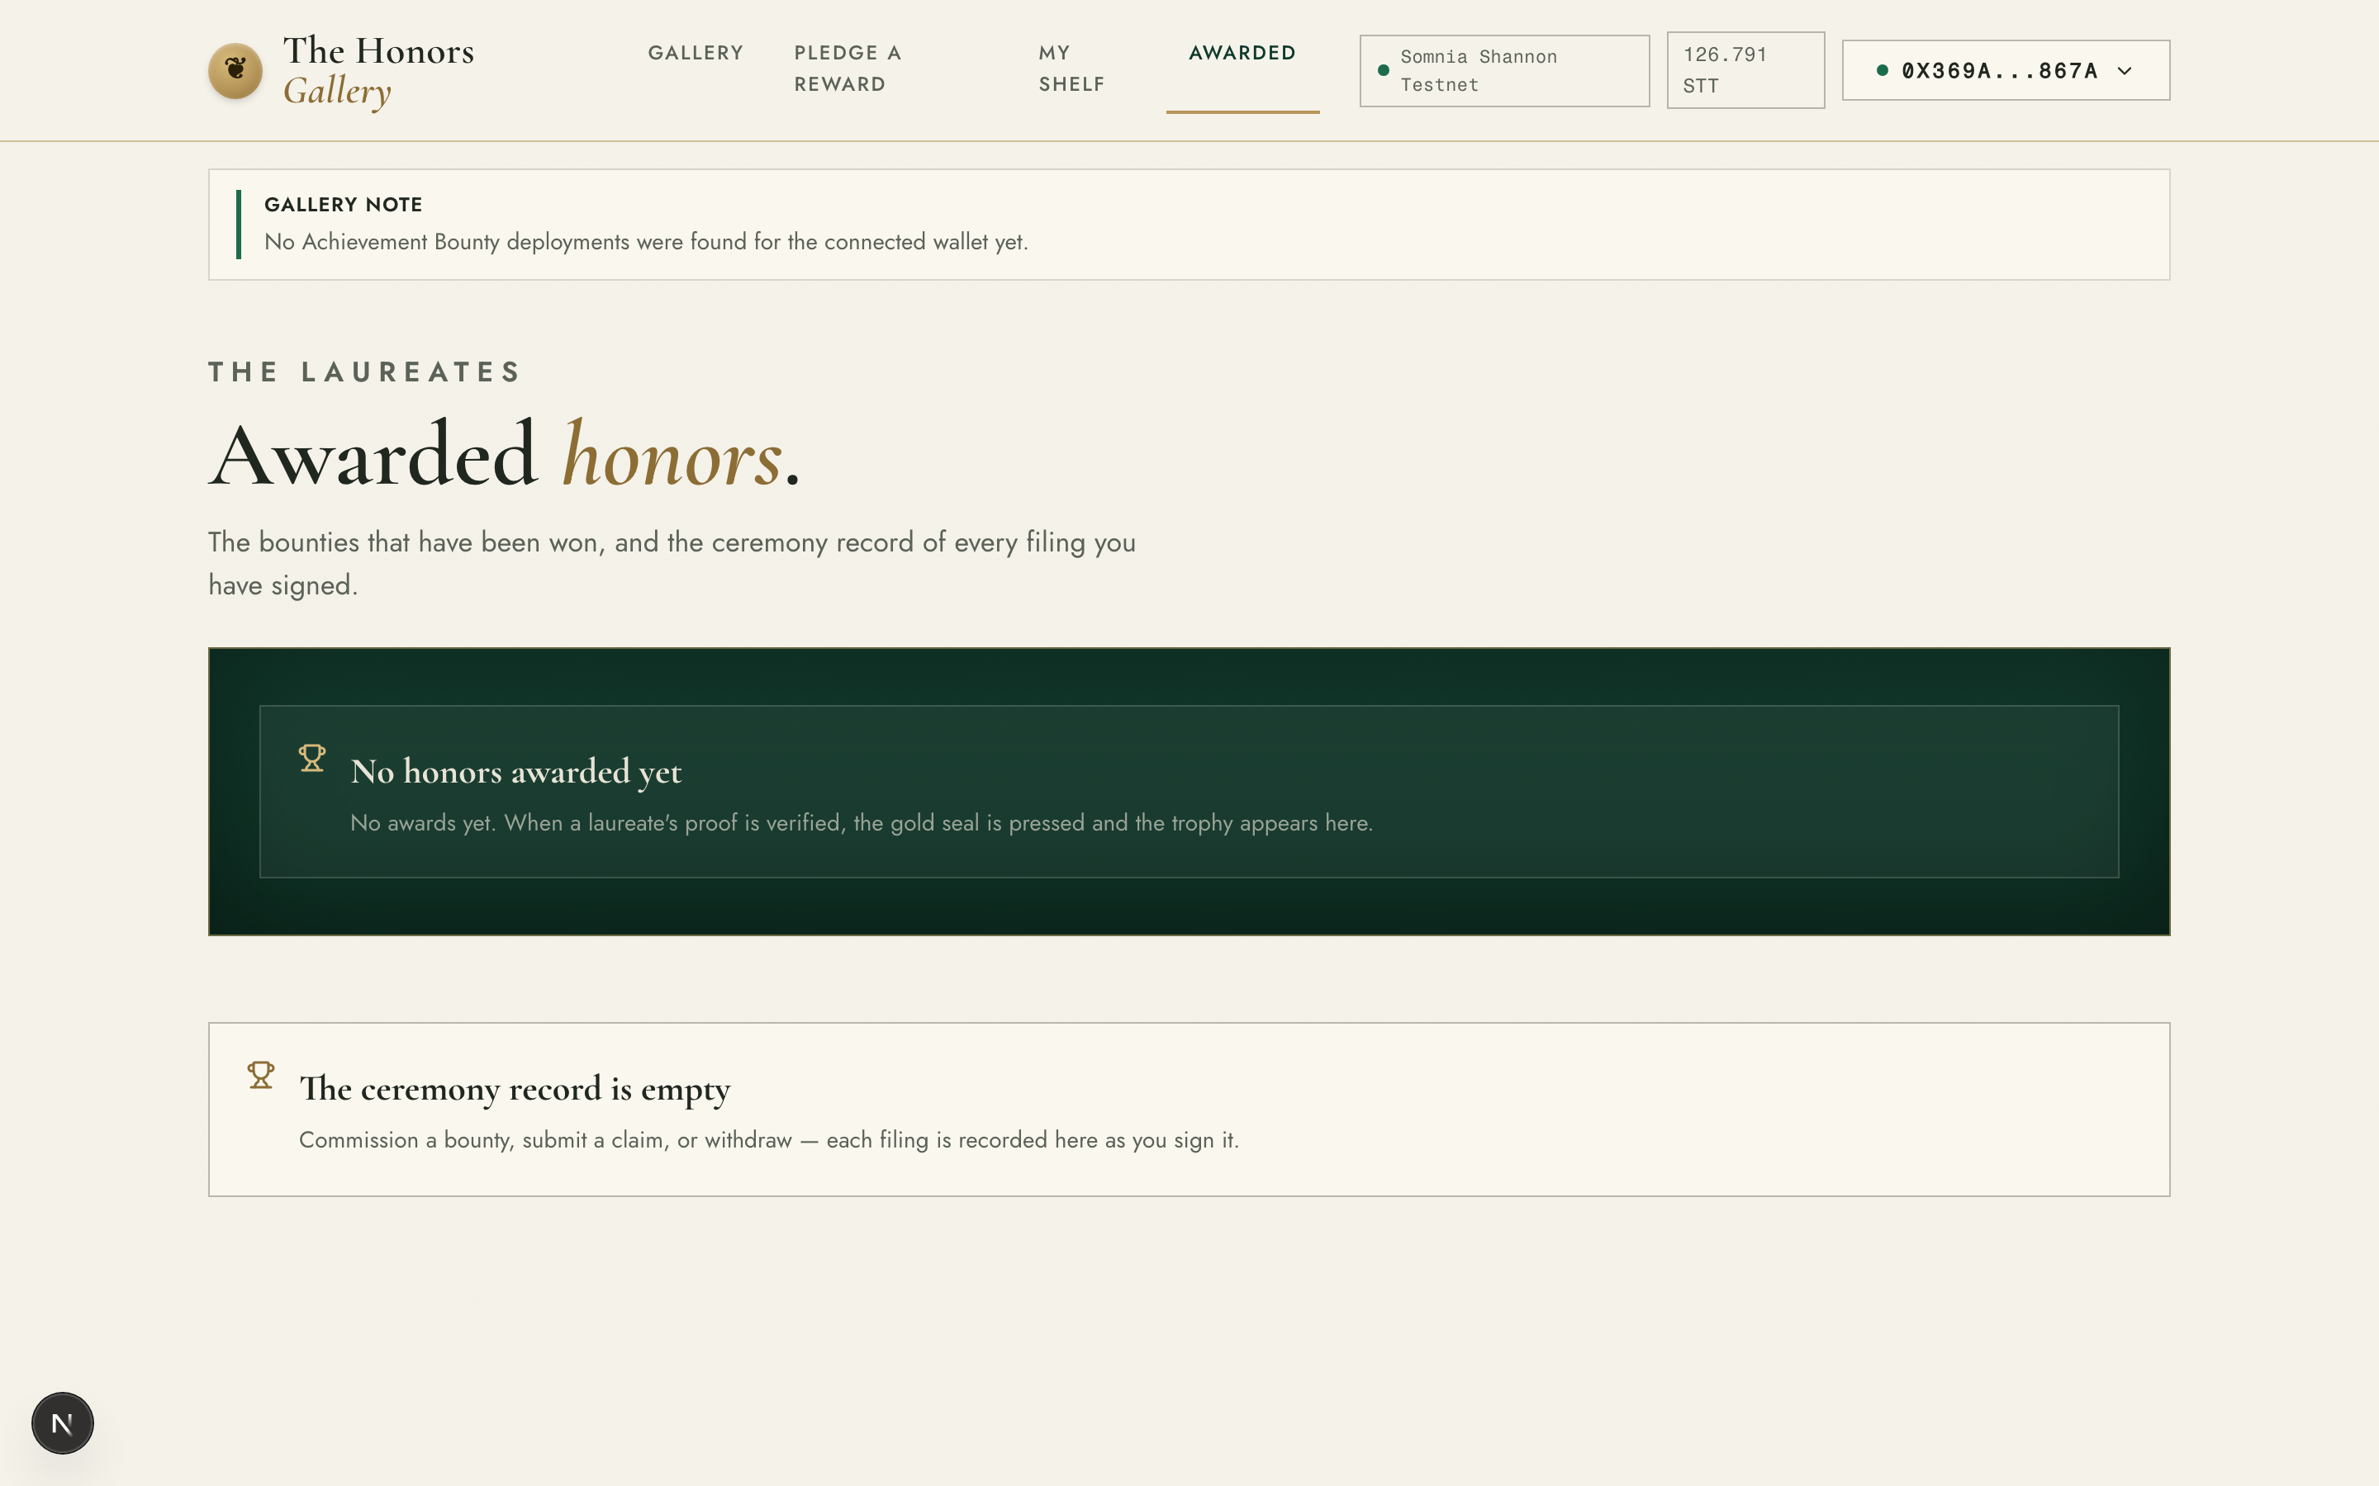The width and height of the screenshot is (2379, 1486).
Task: Click the Honors Gallery gold seal logo
Action: click(x=235, y=70)
